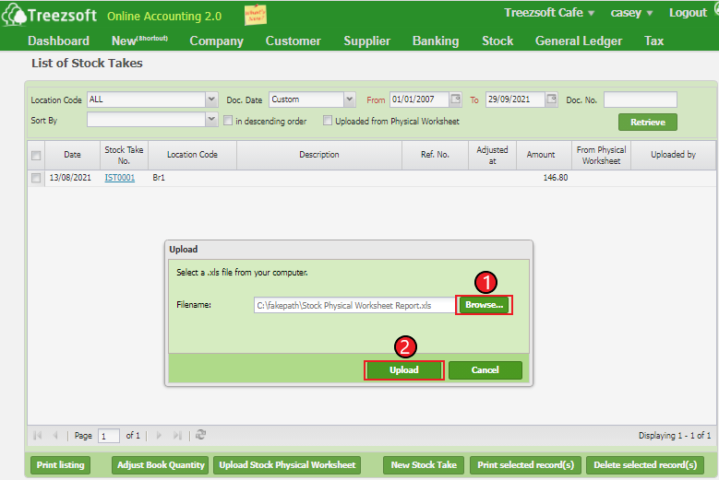
Task: Click the Doc. No. text field
Action: coord(640,100)
